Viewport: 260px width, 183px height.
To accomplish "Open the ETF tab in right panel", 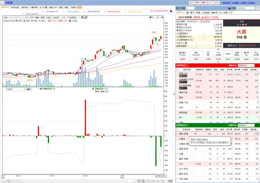I will pyautogui.click(x=230, y=13).
